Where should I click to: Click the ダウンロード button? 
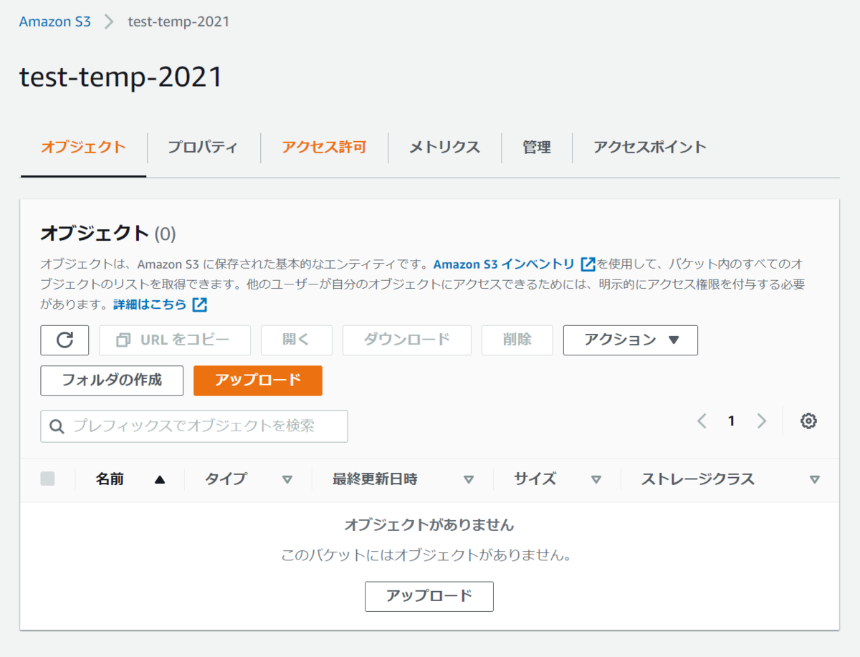(x=407, y=340)
